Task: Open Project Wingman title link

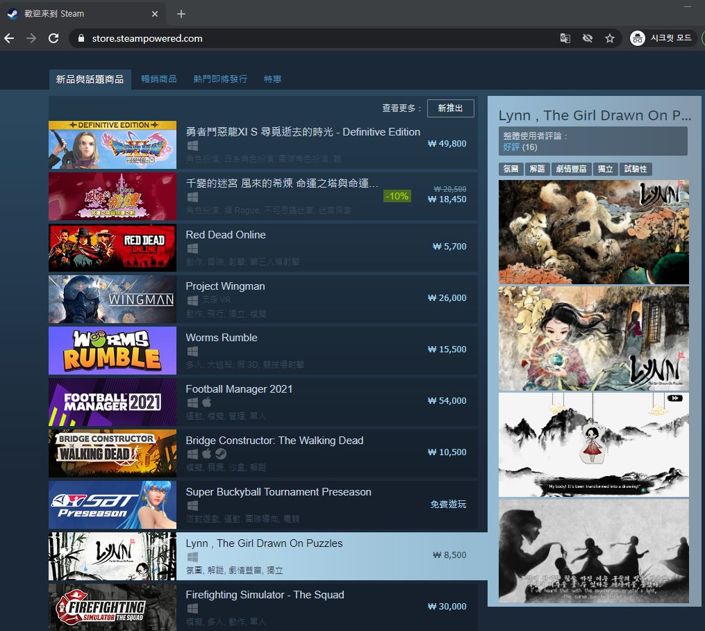Action: [225, 286]
